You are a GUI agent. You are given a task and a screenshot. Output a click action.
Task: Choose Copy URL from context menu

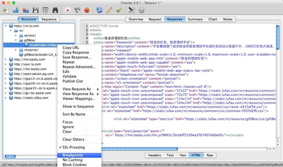point(71,48)
